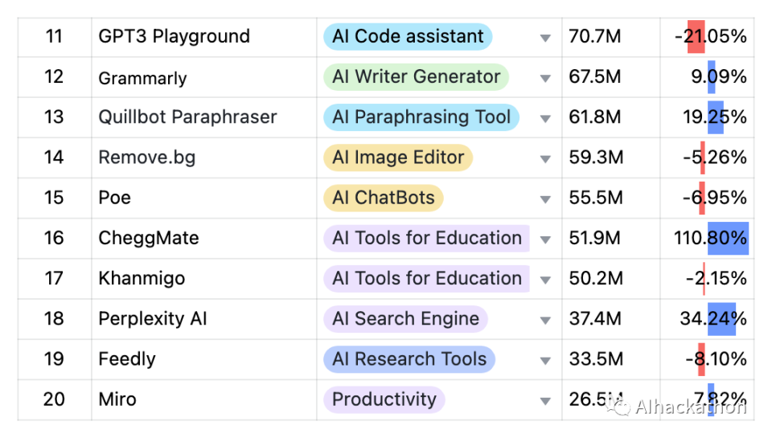Click the AI Paraphrasing Tool tag
This screenshot has height=438, width=772.
coord(421,117)
